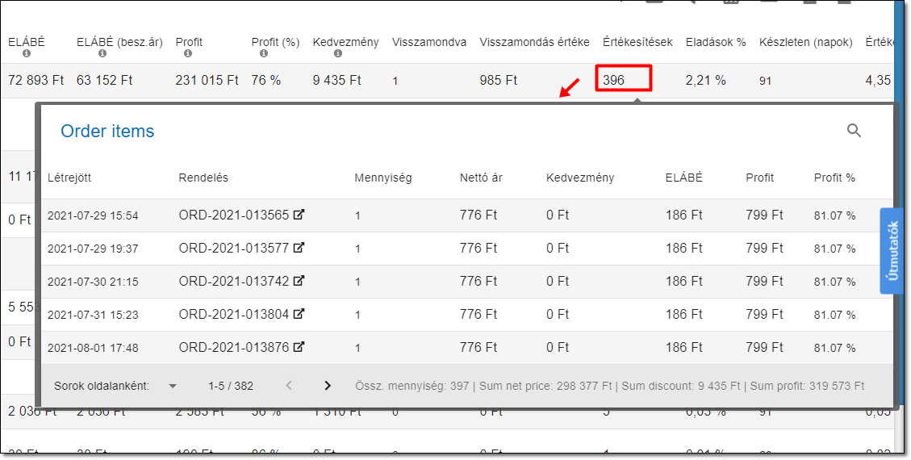Image resolution: width=911 pixels, height=460 pixels.
Task: Sort main table by Visszamondva column
Action: (428, 42)
